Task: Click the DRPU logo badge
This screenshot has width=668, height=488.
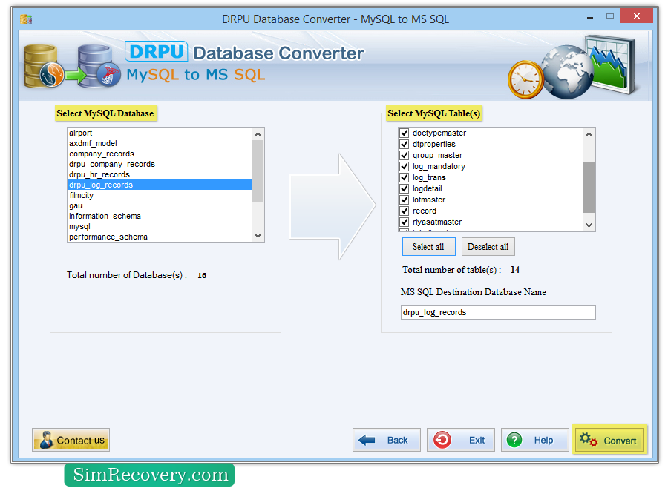Action: pos(157,51)
